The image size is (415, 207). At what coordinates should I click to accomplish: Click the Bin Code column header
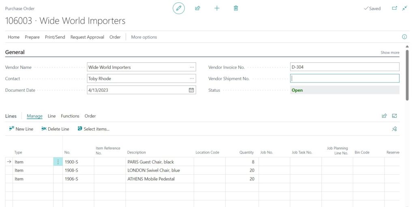pyautogui.click(x=362, y=152)
